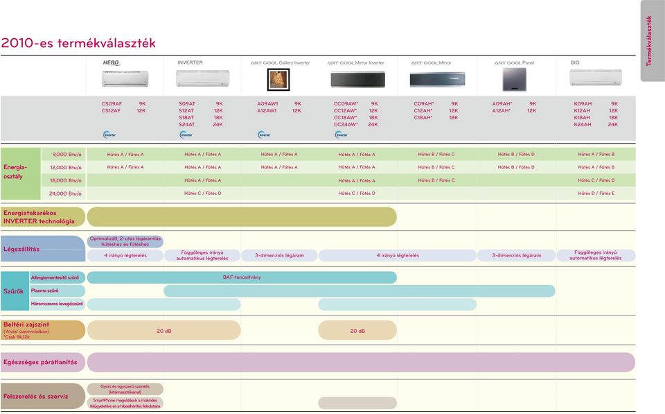Click the "Energia-osztály" row label
This screenshot has width=665, height=414.
15,171
